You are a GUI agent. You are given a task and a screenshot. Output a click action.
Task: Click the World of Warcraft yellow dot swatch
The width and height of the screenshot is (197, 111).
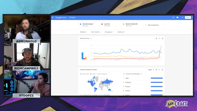(124, 24)
